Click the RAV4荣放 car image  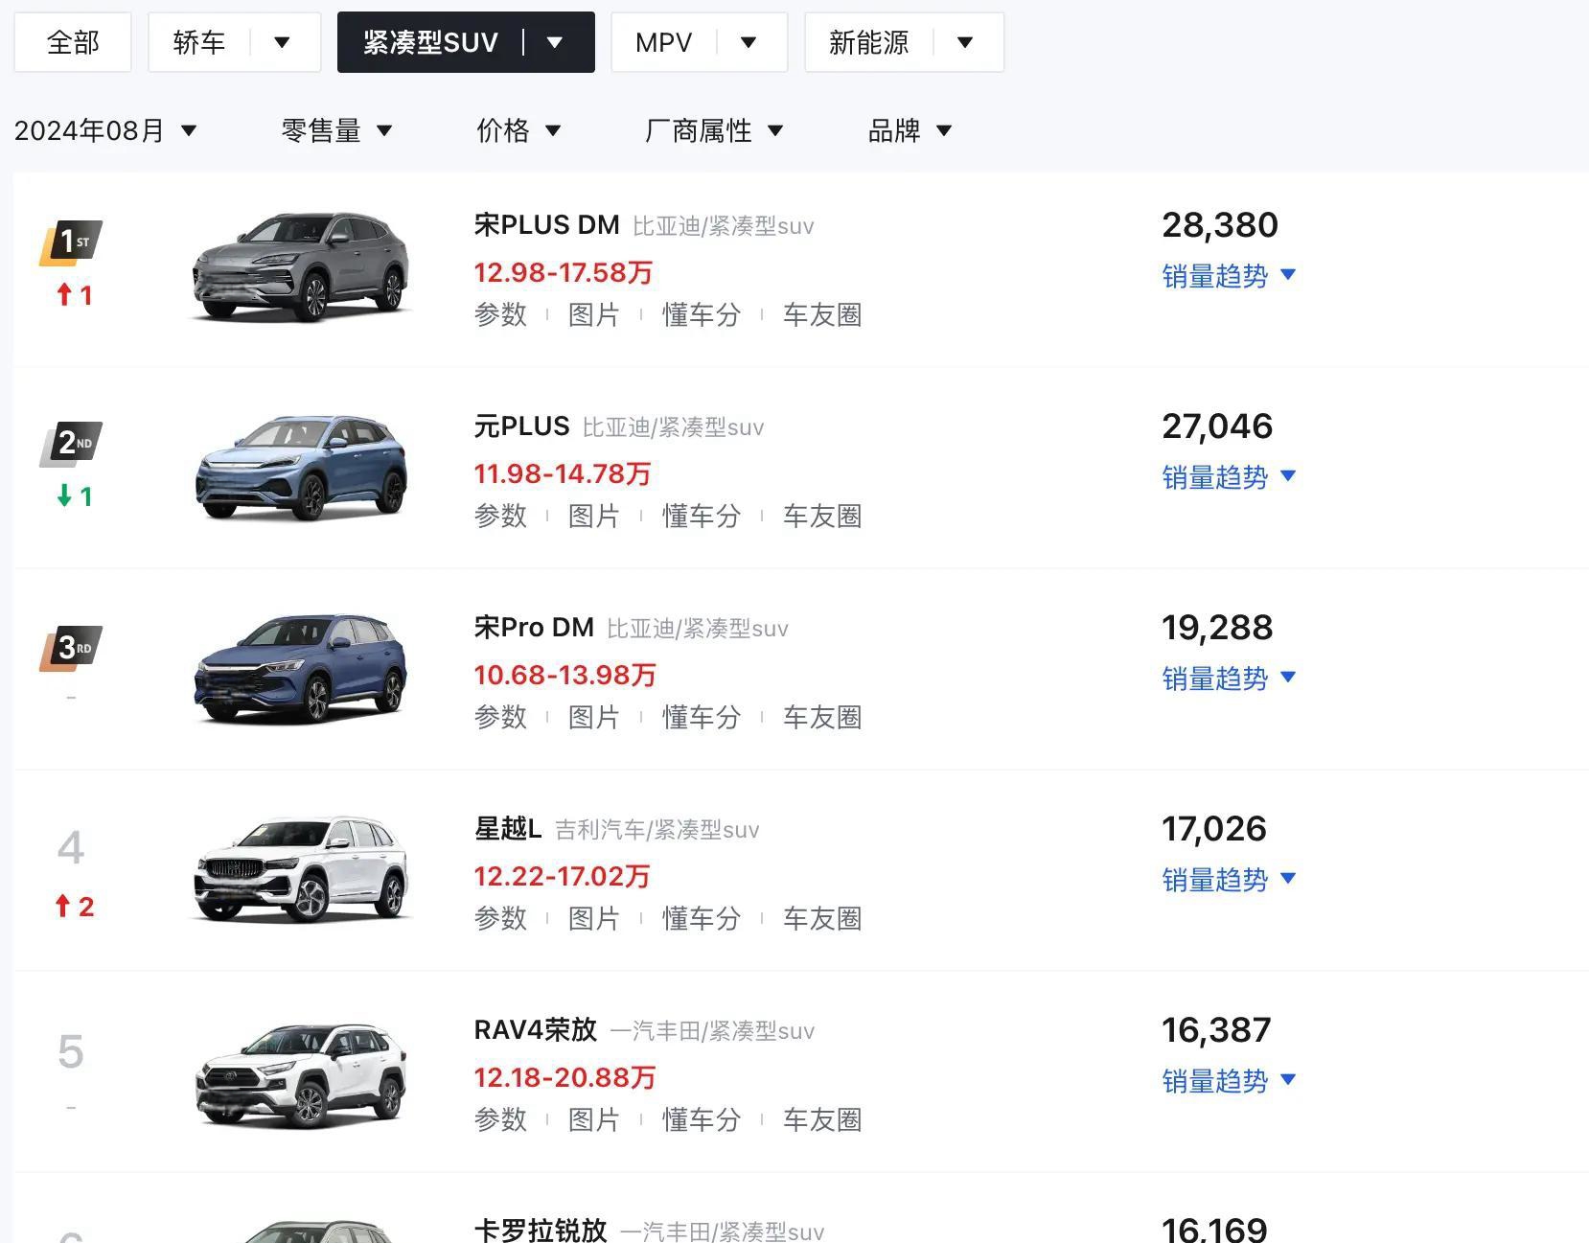pyautogui.click(x=301, y=1073)
